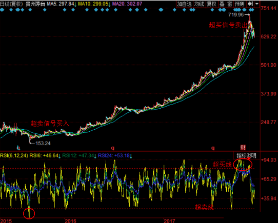Screen dimensions: 278x223
Task: Click the red 财 financial report marker
Action: 243,148
